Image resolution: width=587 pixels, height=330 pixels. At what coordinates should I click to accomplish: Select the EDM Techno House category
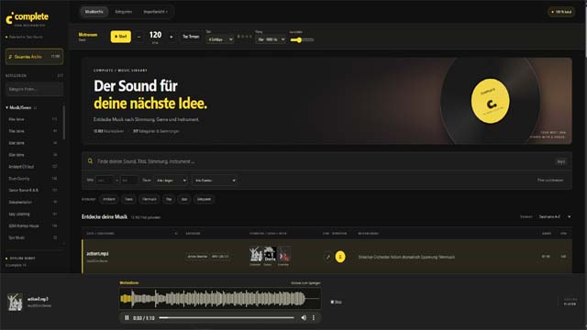[x=33, y=225]
